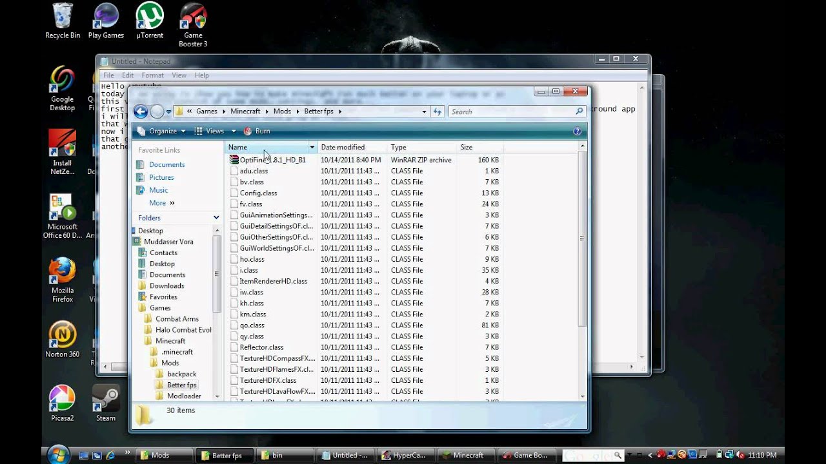Open the address bar history dropdown
The height and width of the screenshot is (464, 826).
[424, 111]
